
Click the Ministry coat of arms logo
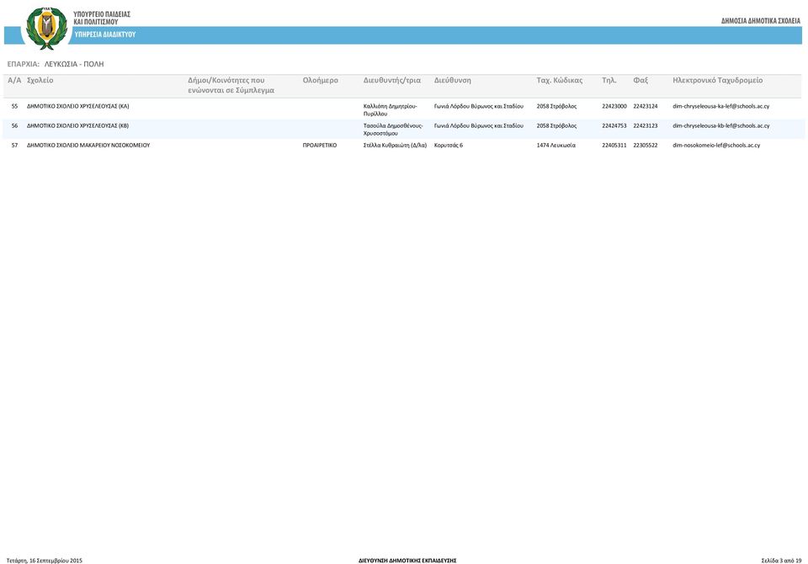coord(47,28)
